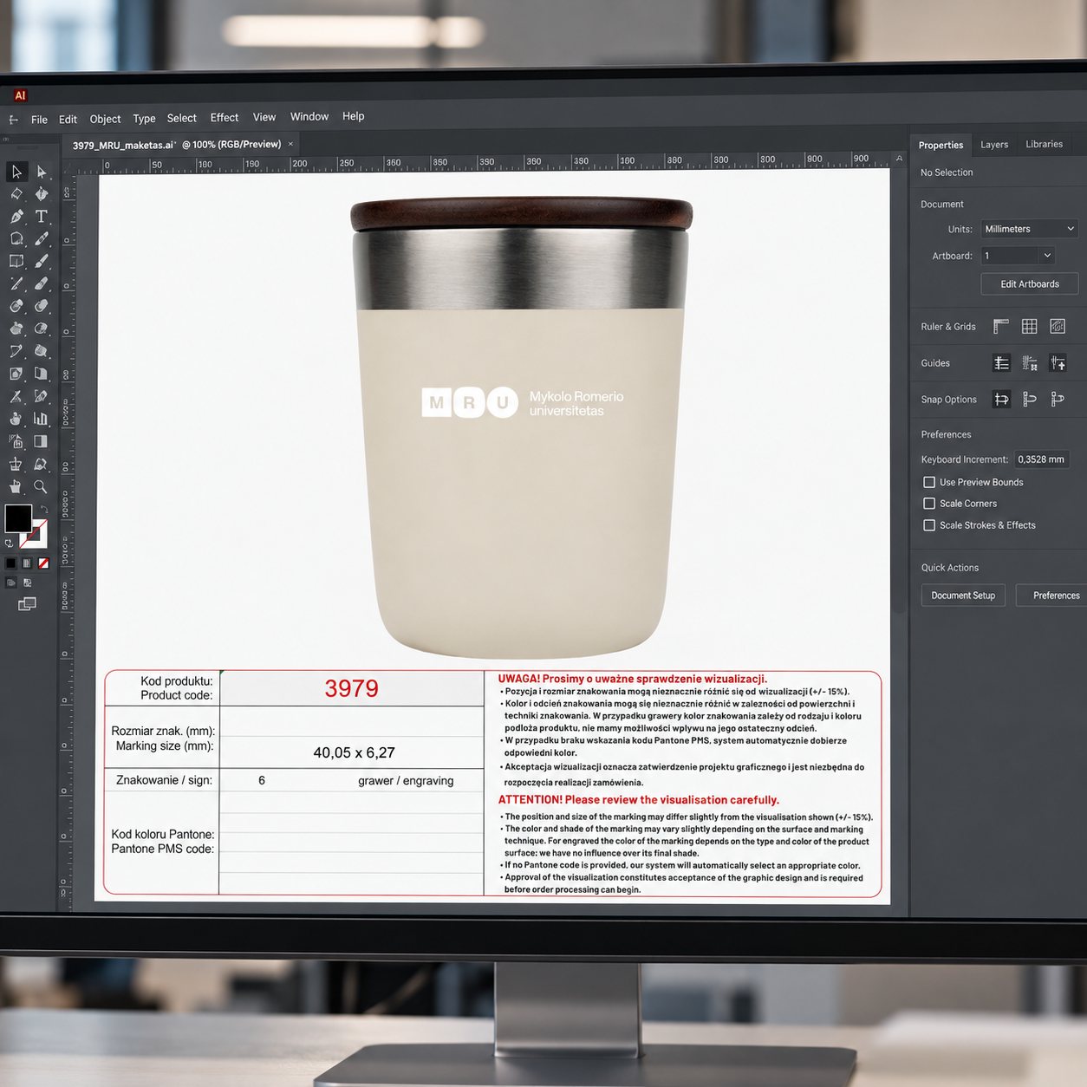This screenshot has width=1087, height=1087.
Task: Click the third Guides icon (smart guides)
Action: pos(1058,363)
